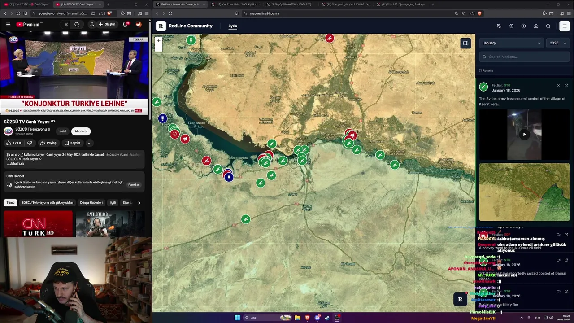Click the Oluştur create button
574x323 pixels.
pyautogui.click(x=107, y=24)
